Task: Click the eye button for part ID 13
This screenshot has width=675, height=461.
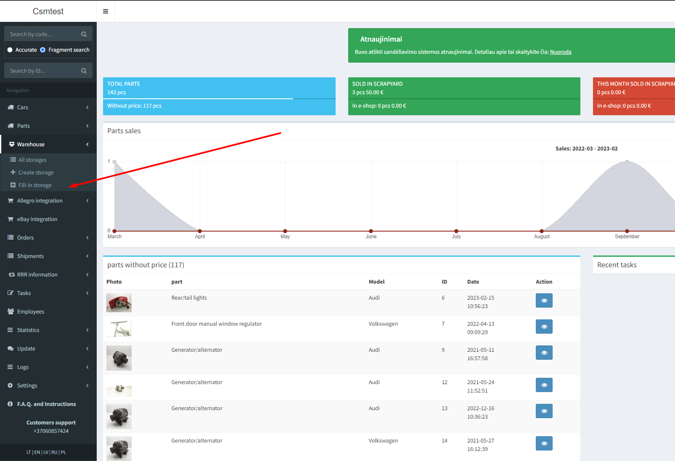Action: [x=544, y=411]
